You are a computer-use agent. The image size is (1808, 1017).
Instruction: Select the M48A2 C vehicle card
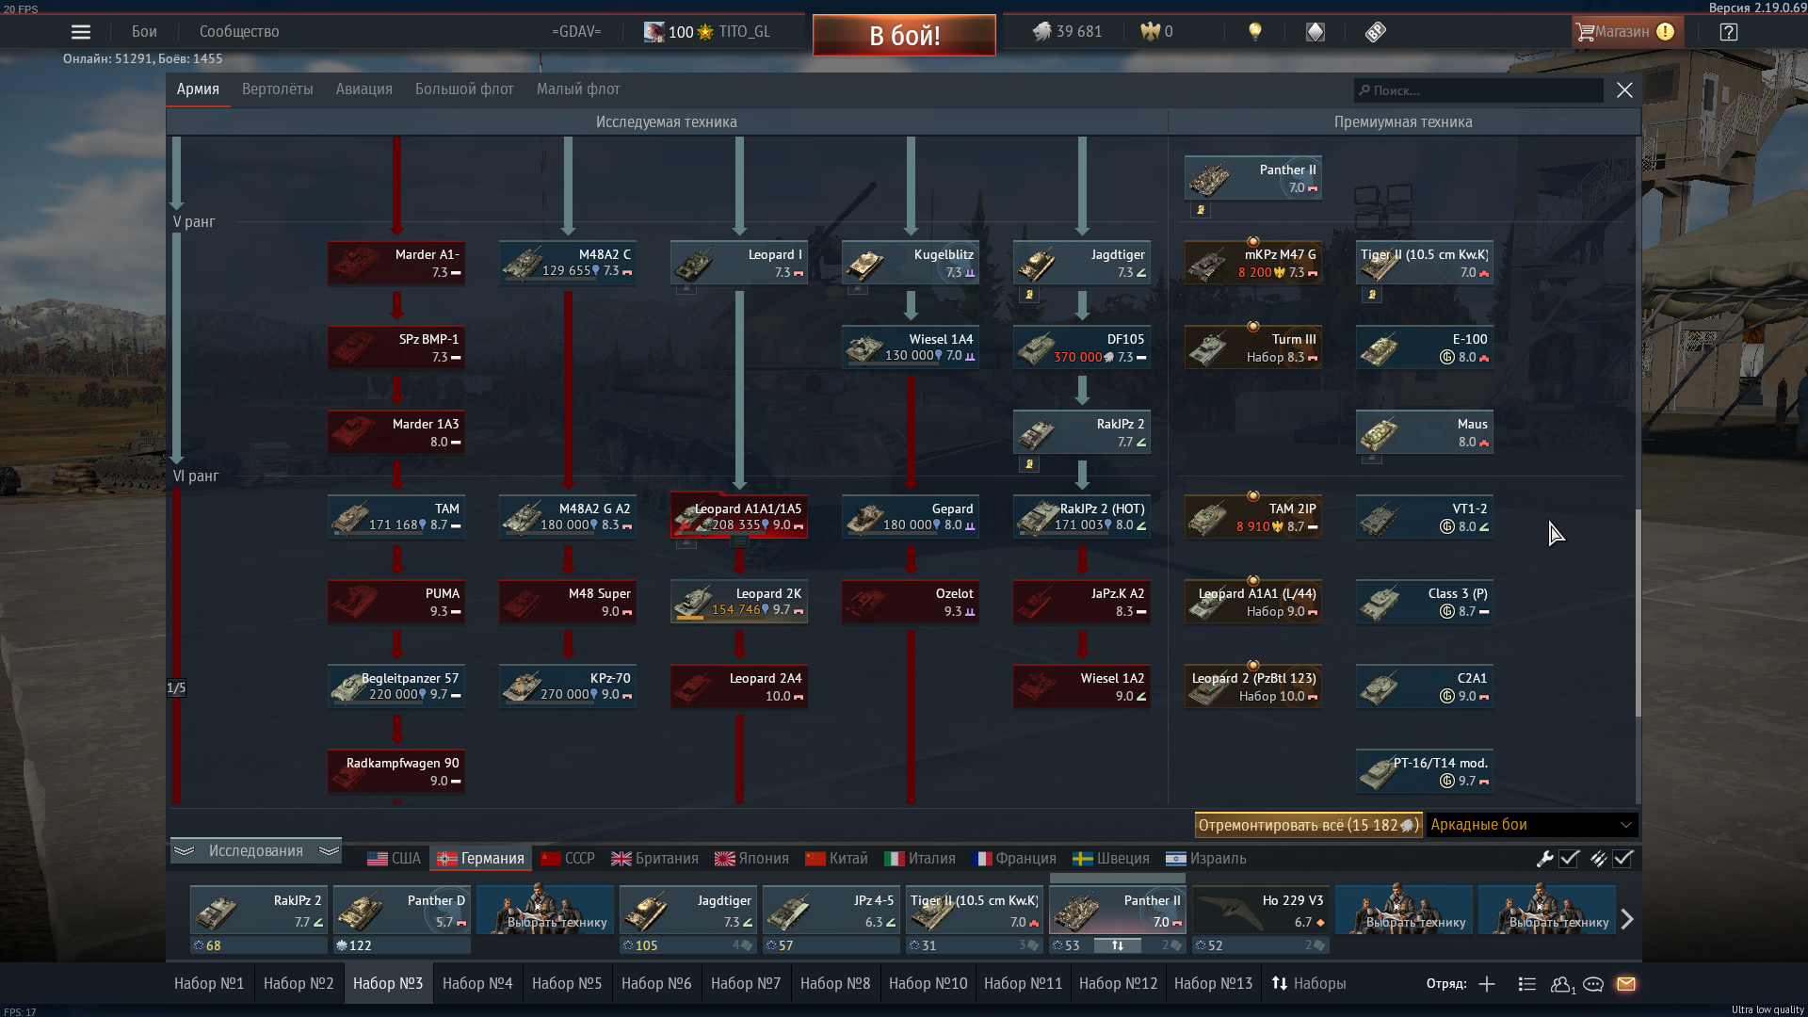(568, 263)
